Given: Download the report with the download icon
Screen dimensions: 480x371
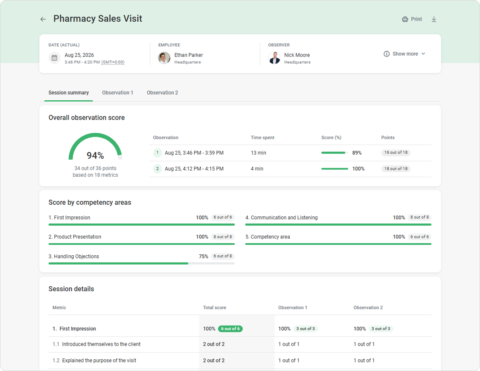Looking at the screenshot, I should pos(434,19).
